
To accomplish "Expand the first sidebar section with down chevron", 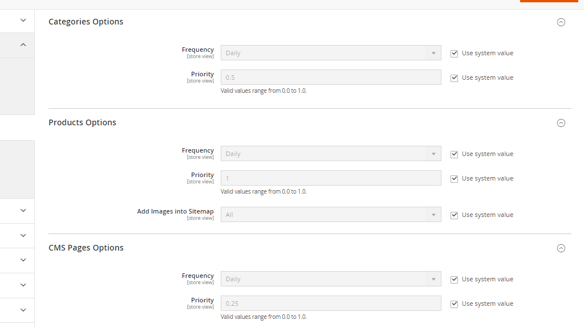I will (23, 20).
